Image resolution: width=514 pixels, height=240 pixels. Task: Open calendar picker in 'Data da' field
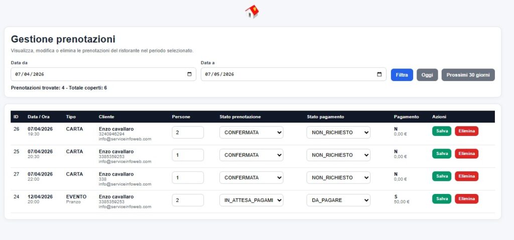(x=189, y=74)
